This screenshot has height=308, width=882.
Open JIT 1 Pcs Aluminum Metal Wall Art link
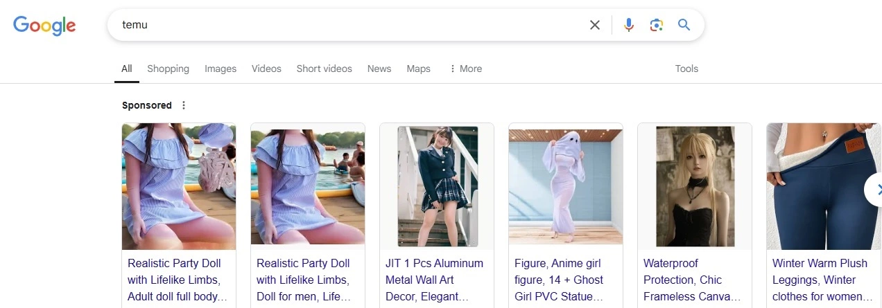click(x=435, y=280)
